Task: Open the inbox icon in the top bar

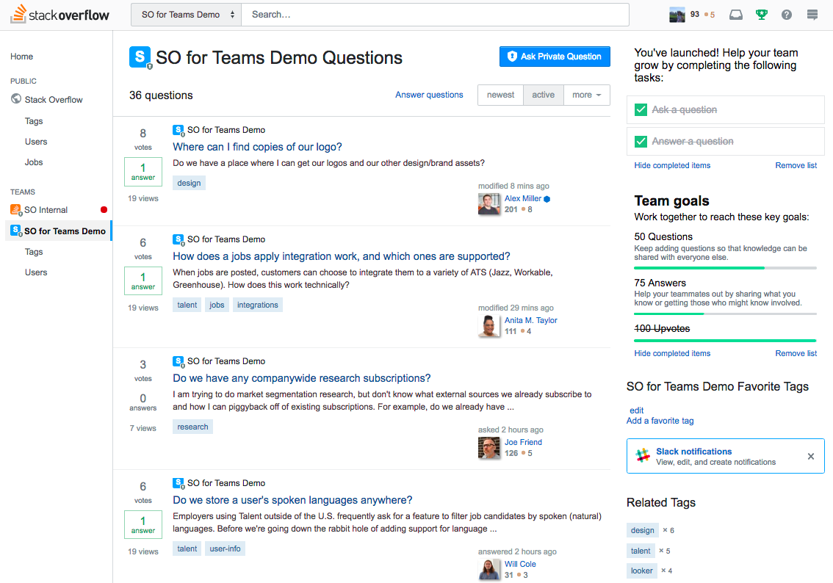Action: 736,15
